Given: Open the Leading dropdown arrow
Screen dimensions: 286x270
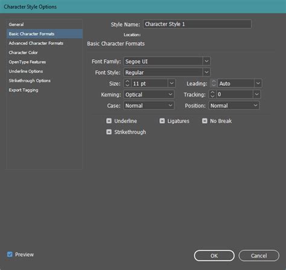Looking at the screenshot, I should [258, 83].
